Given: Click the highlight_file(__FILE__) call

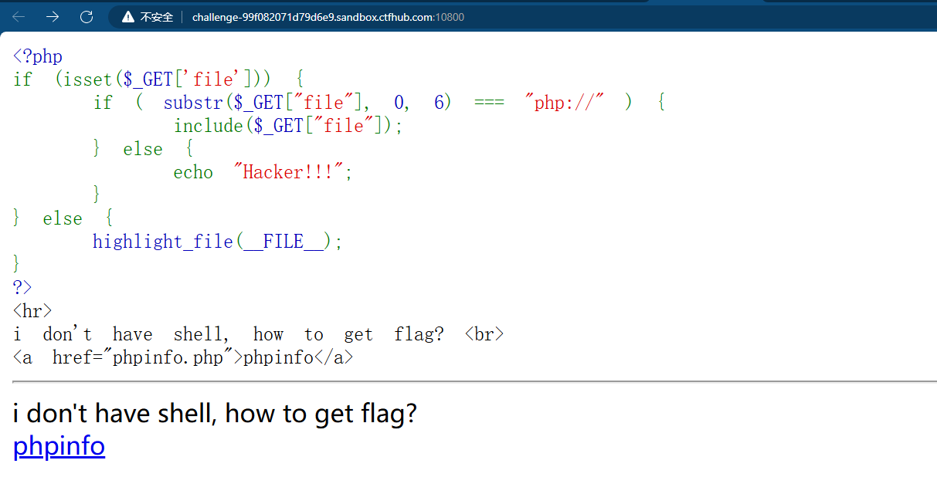Looking at the screenshot, I should click(x=216, y=242).
